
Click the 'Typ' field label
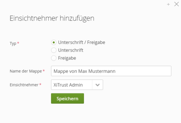click(13, 43)
